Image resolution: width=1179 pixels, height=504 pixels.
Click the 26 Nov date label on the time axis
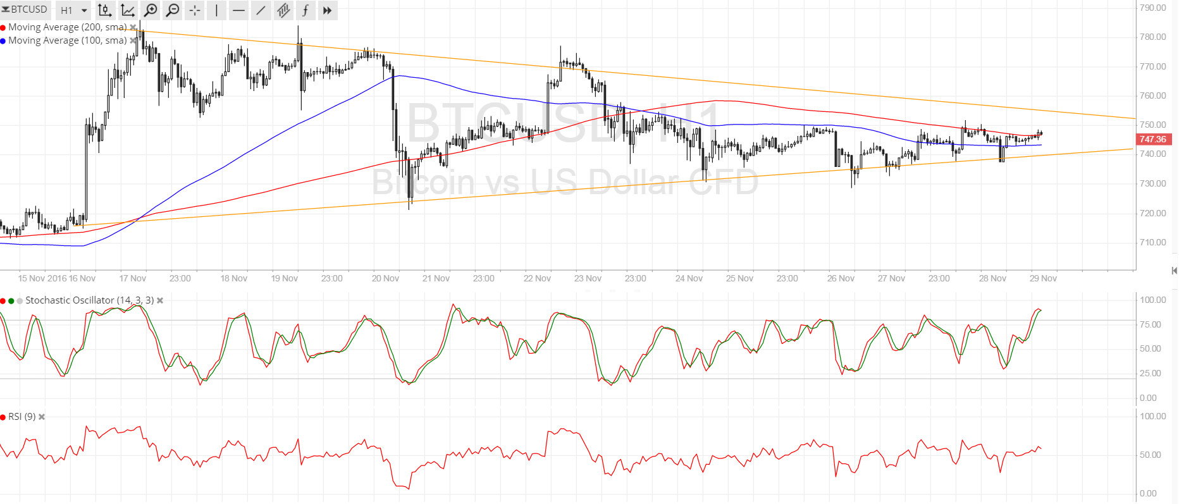pos(841,278)
